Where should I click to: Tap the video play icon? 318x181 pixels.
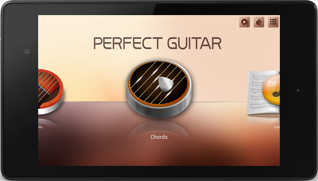(244, 22)
